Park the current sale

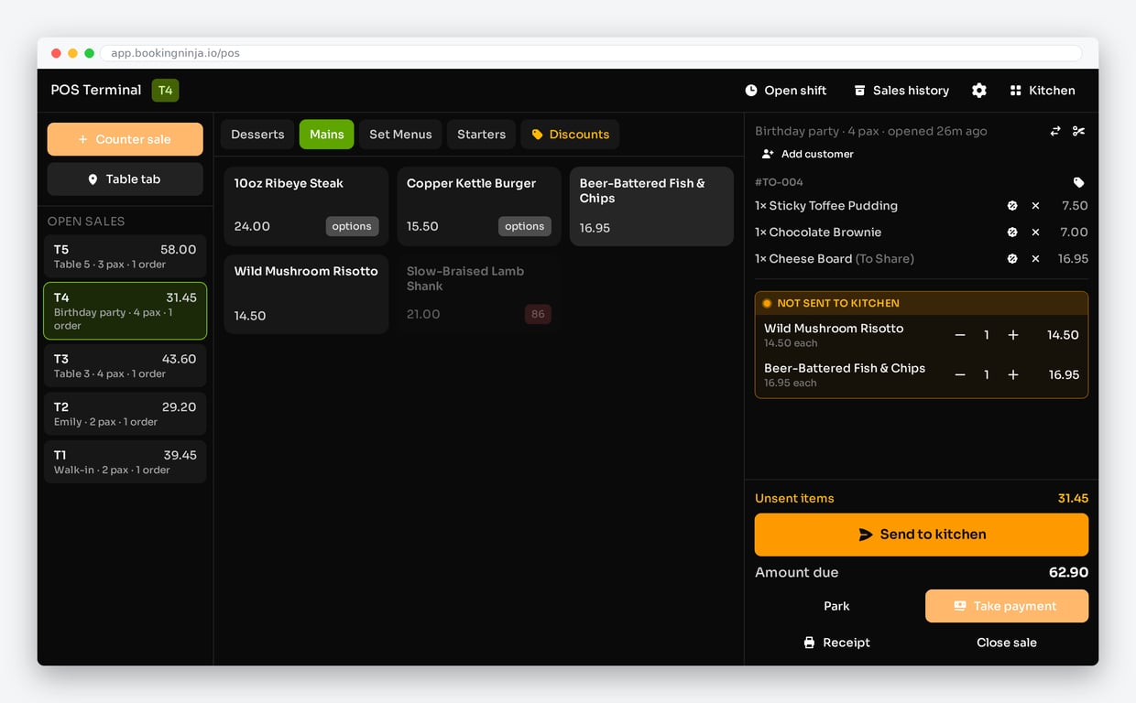pyautogui.click(x=836, y=606)
